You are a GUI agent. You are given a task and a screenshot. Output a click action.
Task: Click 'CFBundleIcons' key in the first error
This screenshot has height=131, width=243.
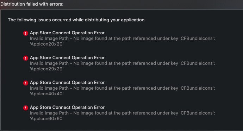coord(197,39)
